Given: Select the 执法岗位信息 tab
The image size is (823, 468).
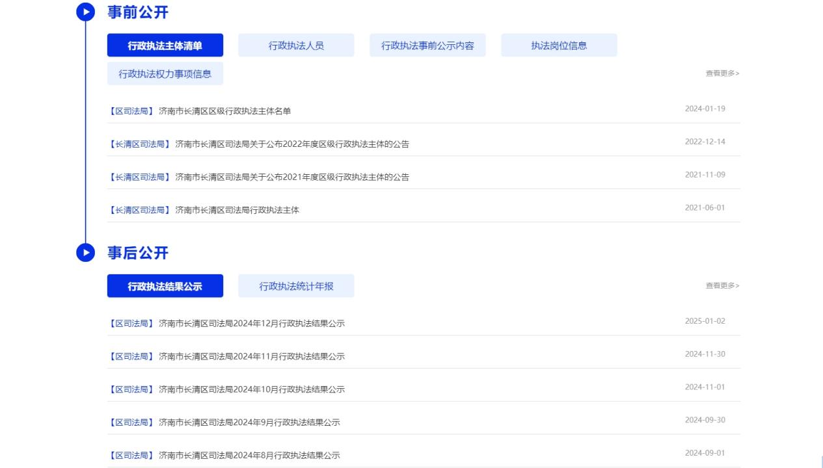Looking at the screenshot, I should tap(559, 45).
